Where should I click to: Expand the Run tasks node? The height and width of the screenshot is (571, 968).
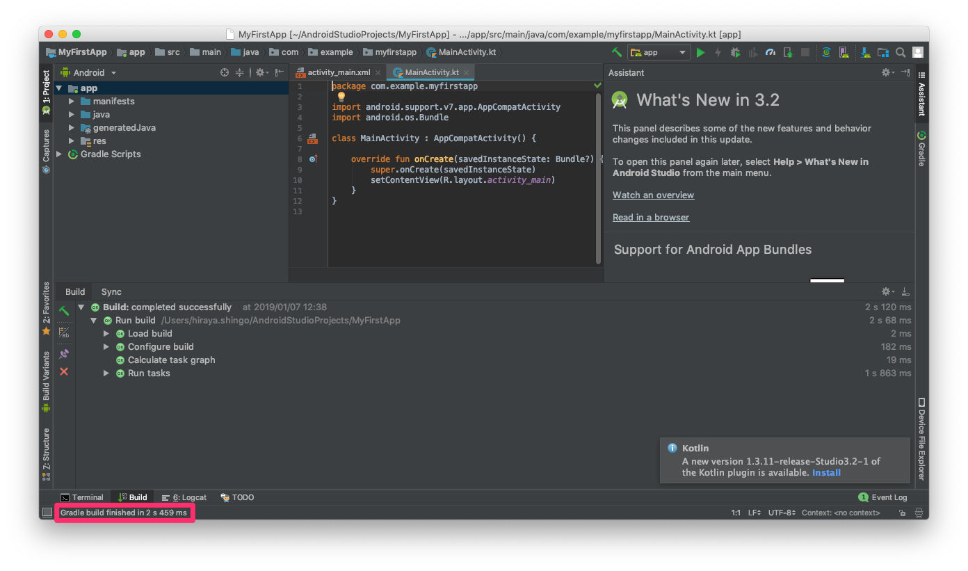[x=106, y=373]
